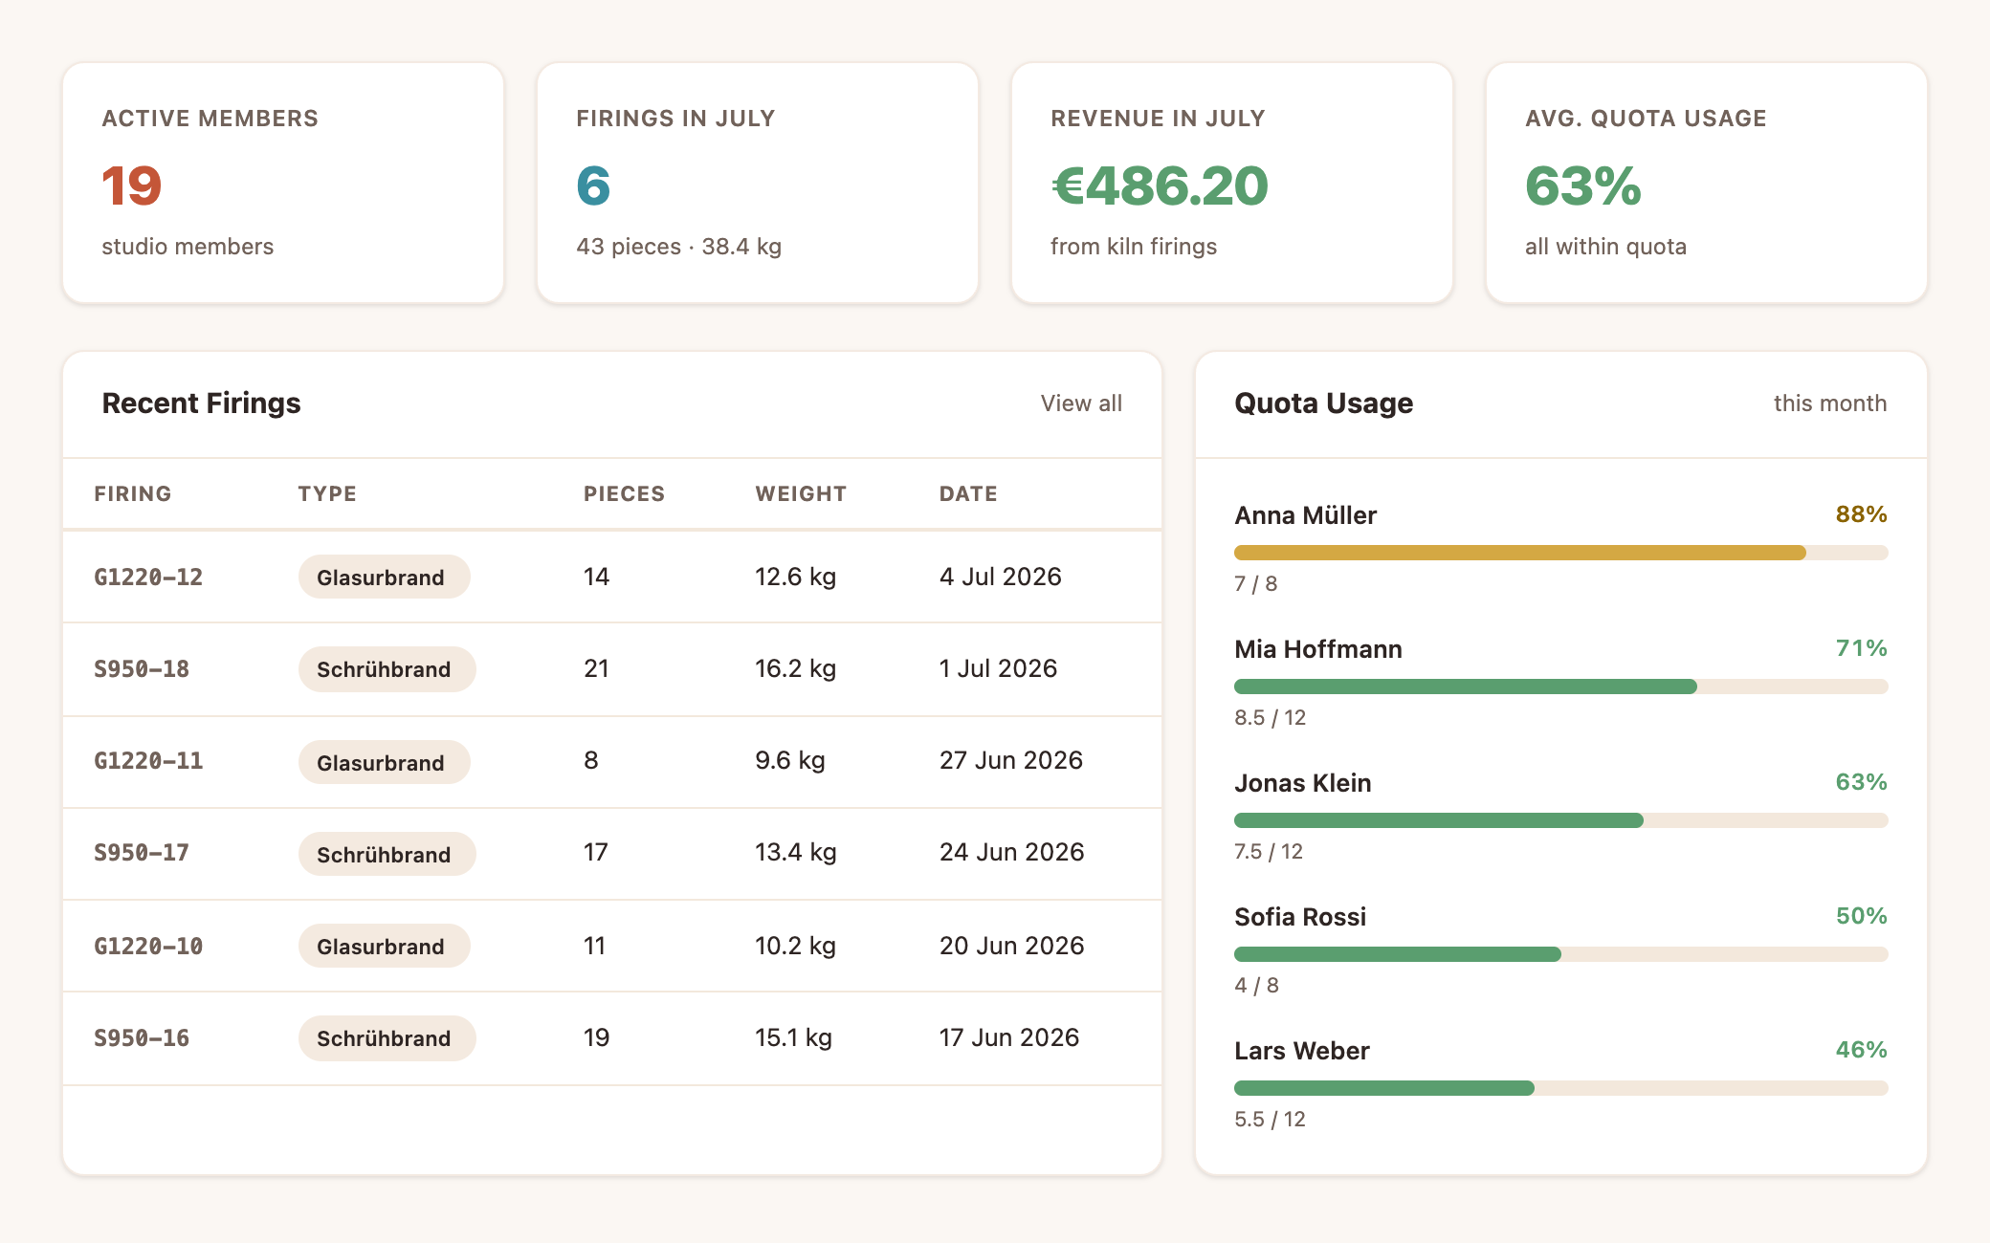Viewport: 1990px width, 1243px height.
Task: Click Mia Hoffmann's quota progress bar
Action: pyautogui.click(x=1560, y=687)
